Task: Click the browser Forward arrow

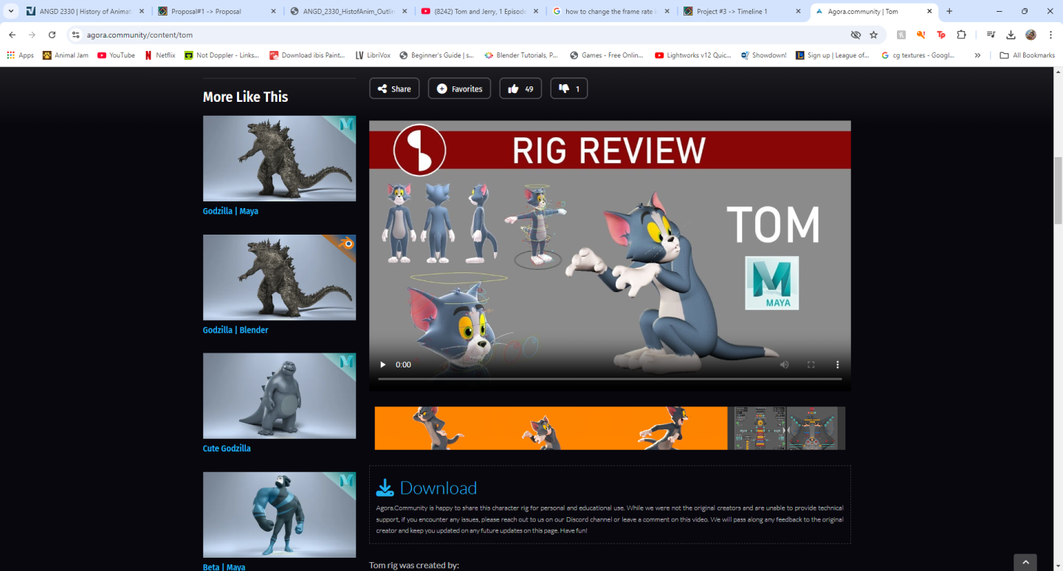Action: [32, 35]
